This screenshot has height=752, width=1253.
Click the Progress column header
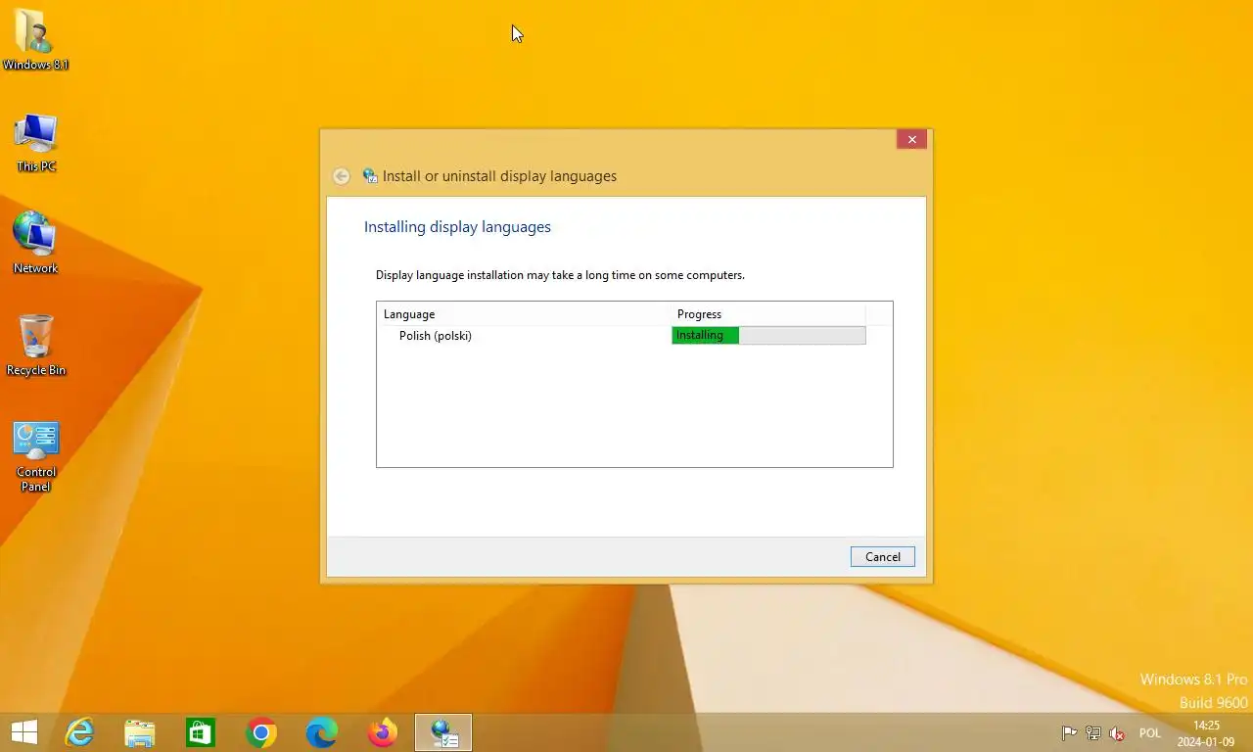[768, 314]
